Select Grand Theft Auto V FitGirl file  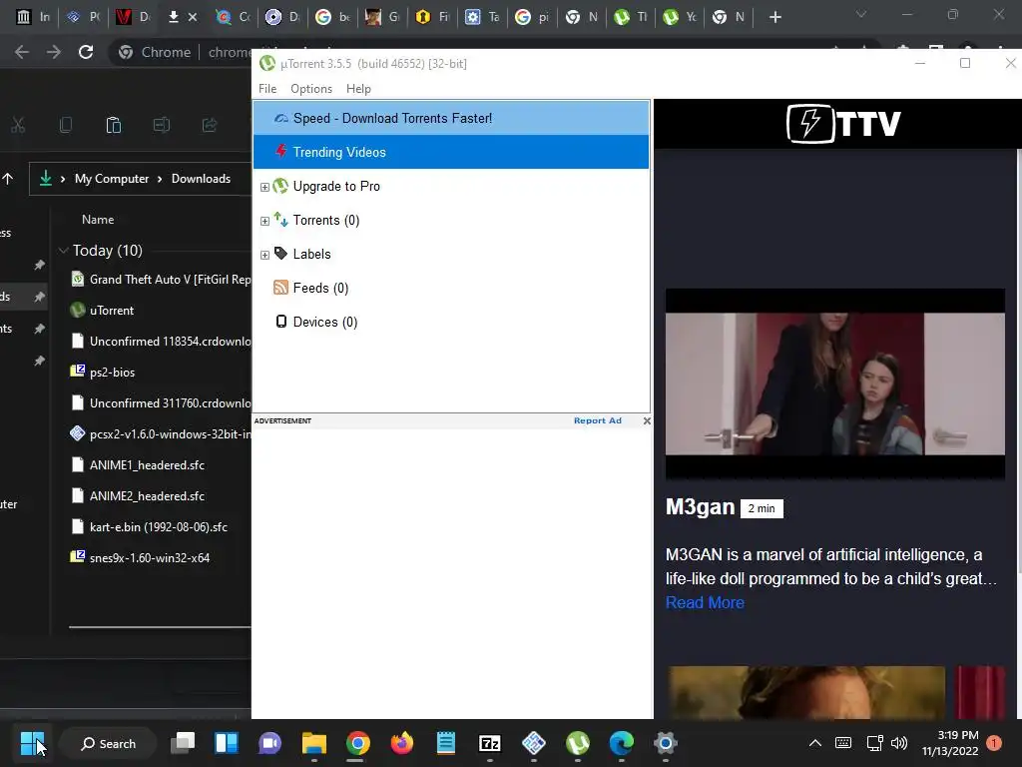[x=160, y=280]
